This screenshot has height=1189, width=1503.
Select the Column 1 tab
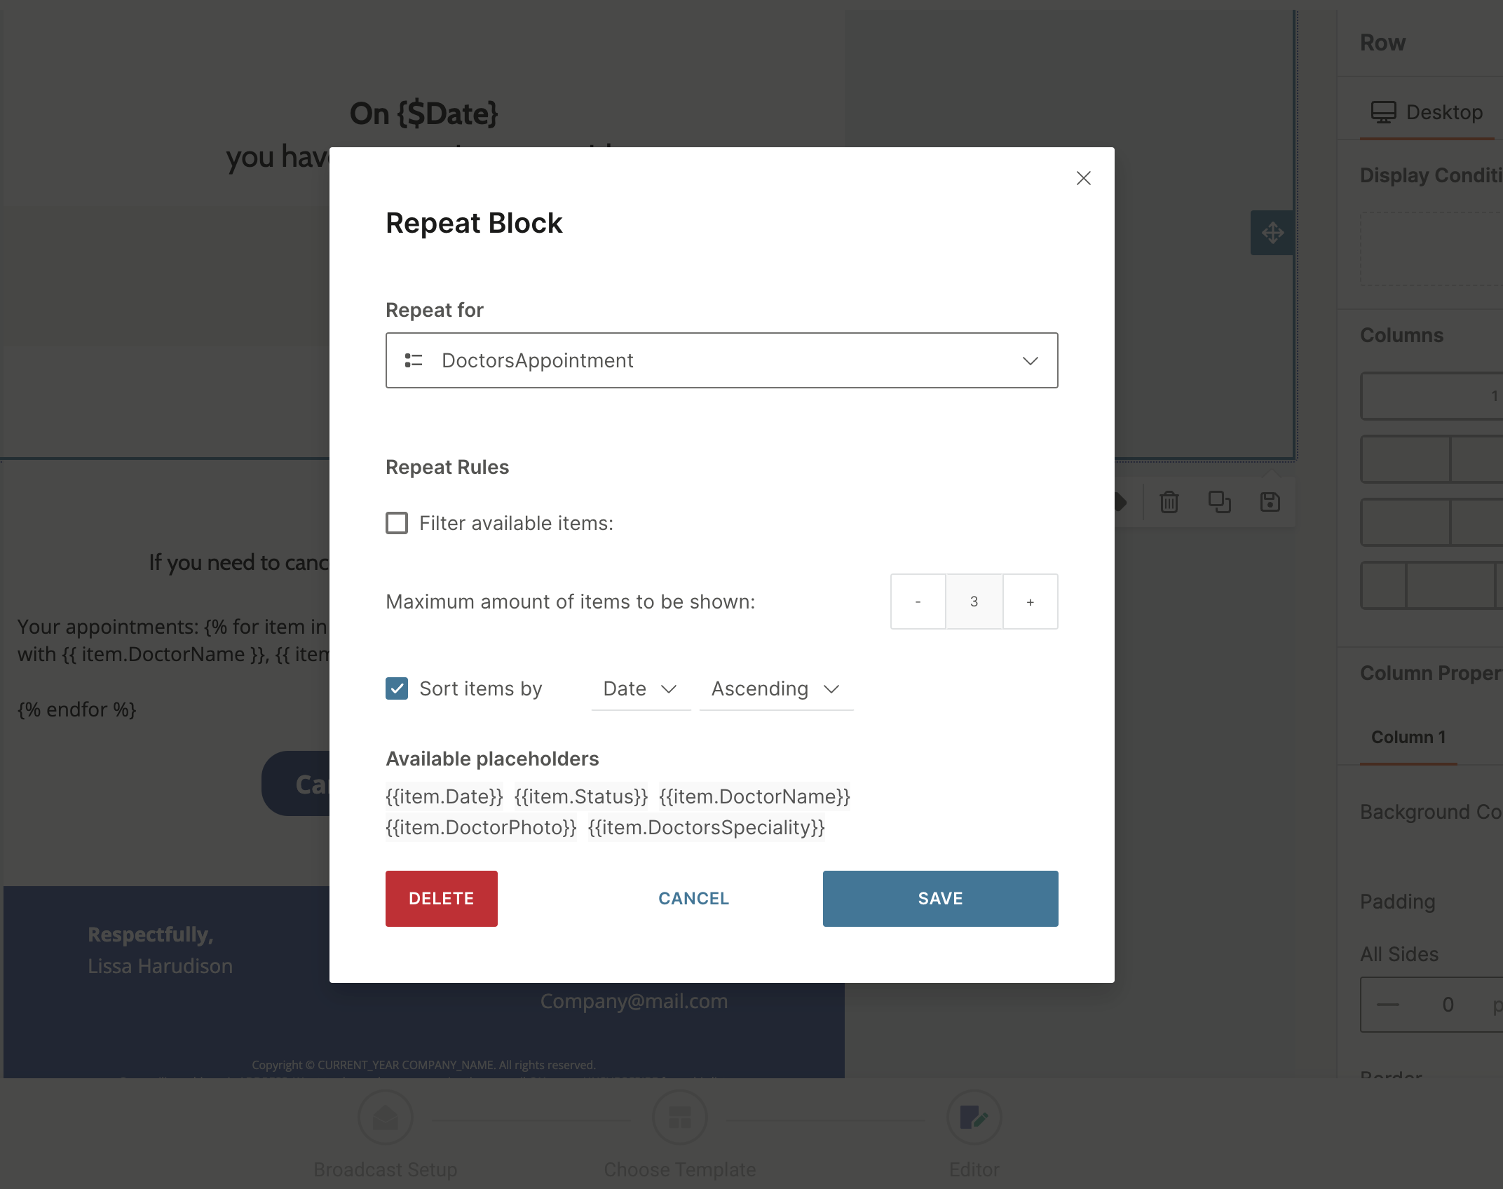click(x=1408, y=738)
